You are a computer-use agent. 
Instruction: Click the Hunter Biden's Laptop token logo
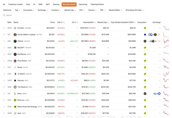[15, 35]
